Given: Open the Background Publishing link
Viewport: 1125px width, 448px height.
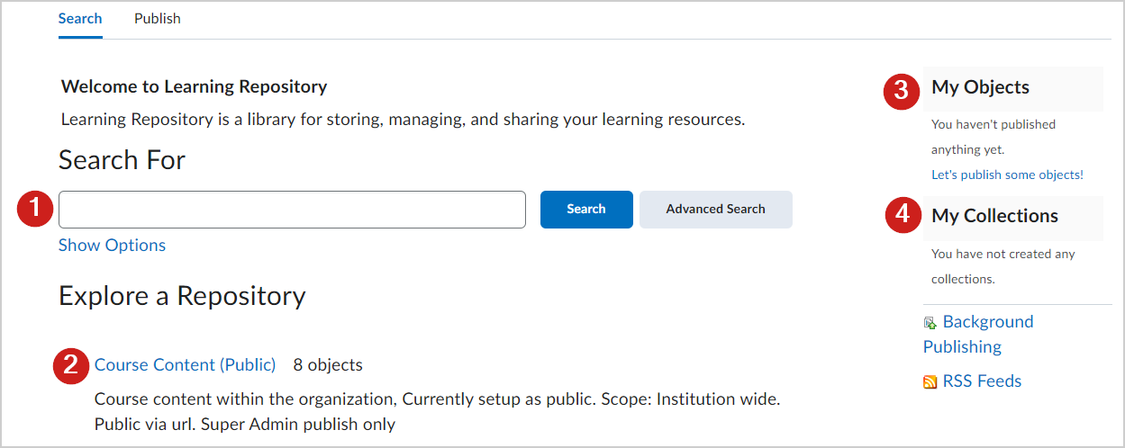Looking at the screenshot, I should point(978,334).
